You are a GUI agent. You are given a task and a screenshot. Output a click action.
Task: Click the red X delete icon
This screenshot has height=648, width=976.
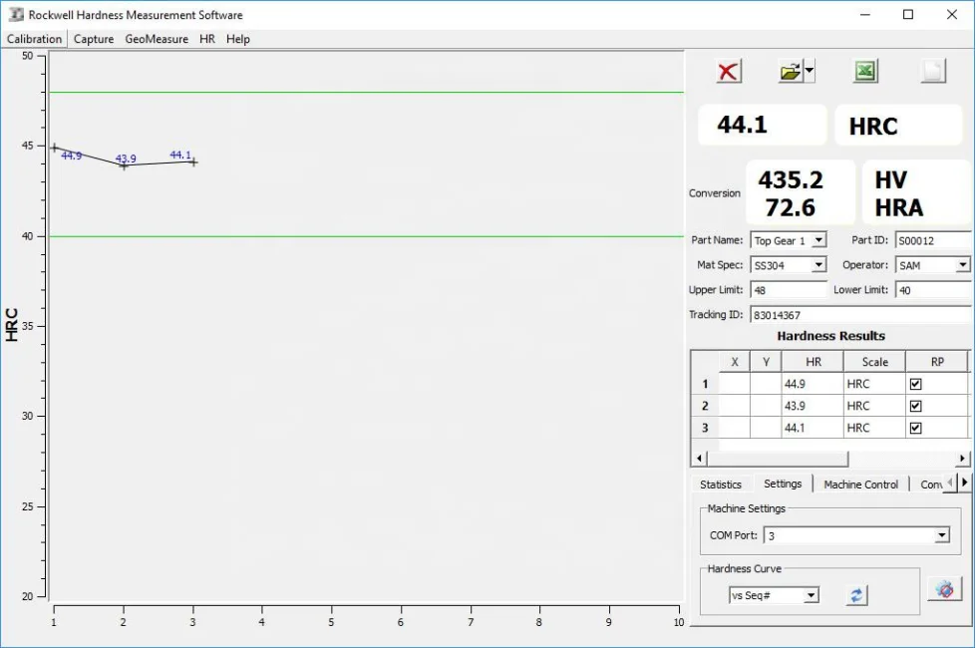pyautogui.click(x=729, y=71)
